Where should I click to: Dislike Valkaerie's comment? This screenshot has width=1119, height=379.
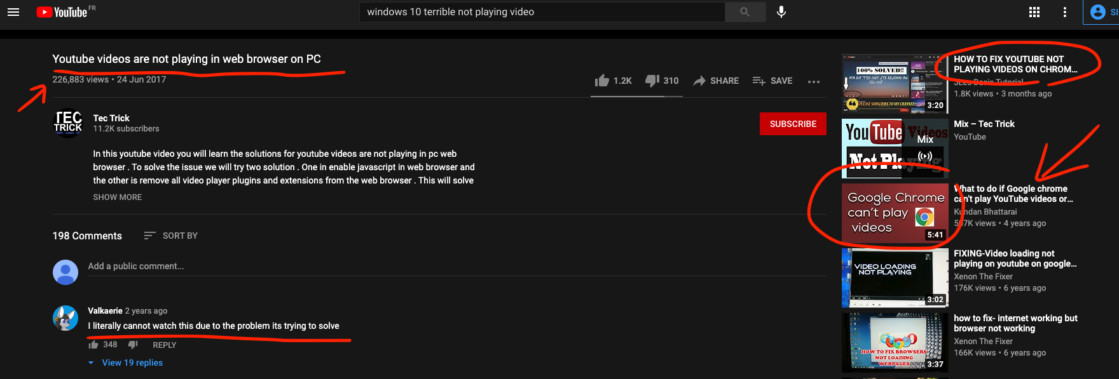(x=133, y=345)
